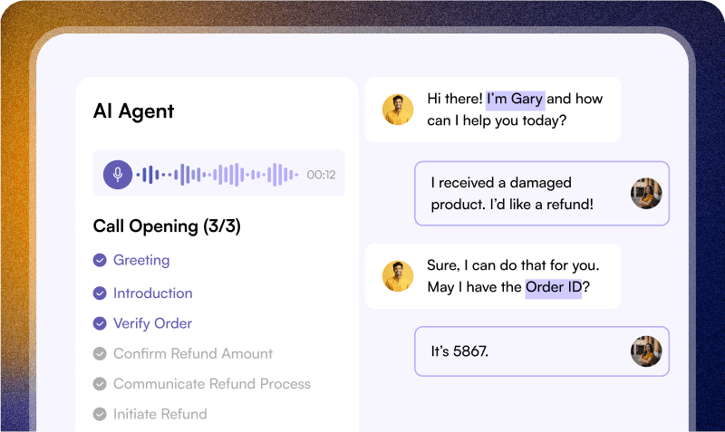
Task: Toggle the Greeting checkmark
Action: point(100,260)
